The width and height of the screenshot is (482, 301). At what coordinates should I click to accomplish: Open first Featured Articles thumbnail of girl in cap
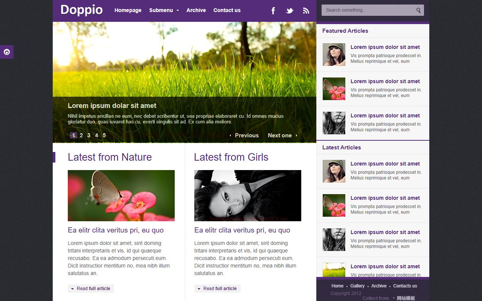tap(334, 55)
